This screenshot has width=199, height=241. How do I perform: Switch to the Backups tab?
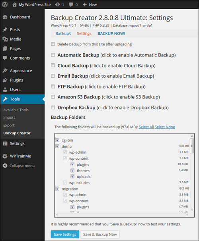click(63, 33)
